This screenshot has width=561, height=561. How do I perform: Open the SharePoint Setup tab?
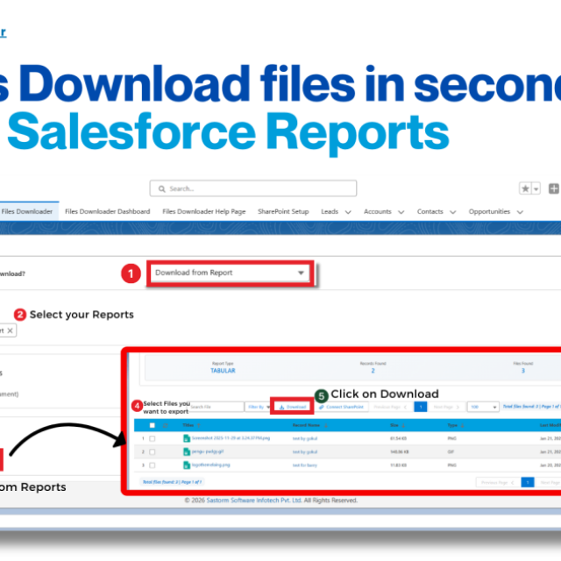[283, 211]
